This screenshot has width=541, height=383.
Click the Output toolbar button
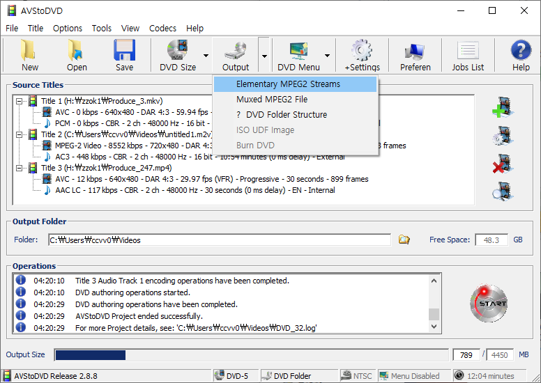click(x=236, y=55)
